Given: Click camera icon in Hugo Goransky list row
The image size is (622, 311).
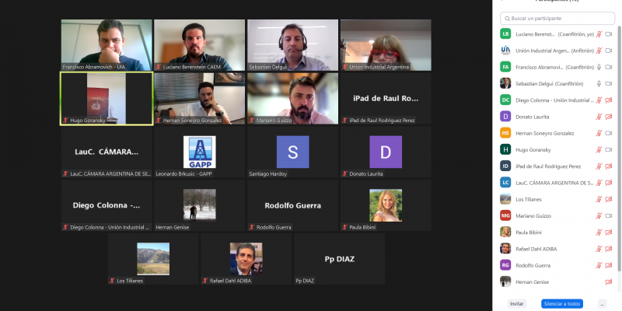Looking at the screenshot, I should [x=609, y=150].
